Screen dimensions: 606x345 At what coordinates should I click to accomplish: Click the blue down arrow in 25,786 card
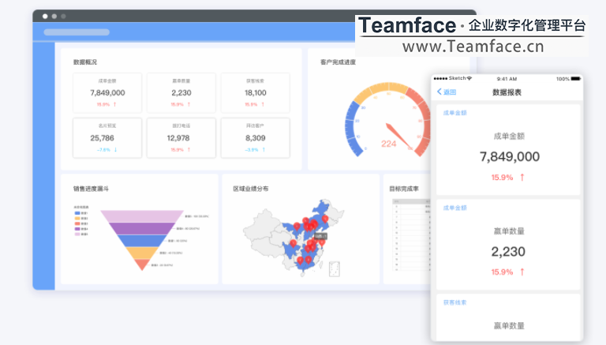click(x=115, y=150)
